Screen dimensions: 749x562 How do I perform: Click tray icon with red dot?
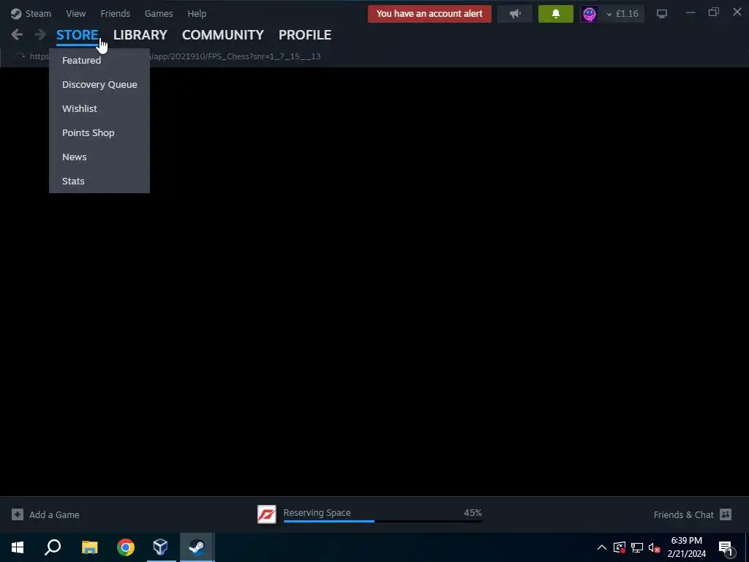coord(619,547)
